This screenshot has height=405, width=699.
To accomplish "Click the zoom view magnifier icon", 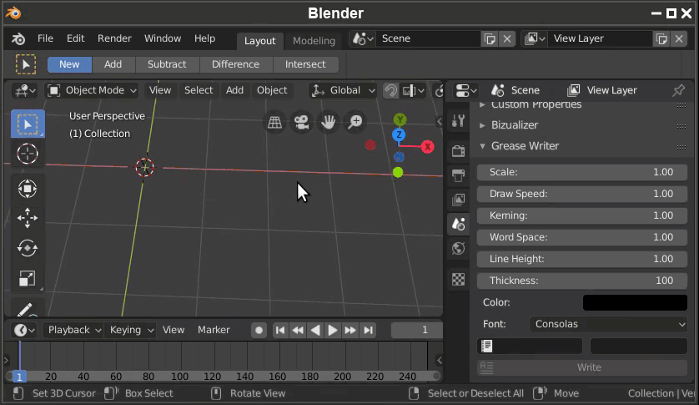I will tap(355, 122).
